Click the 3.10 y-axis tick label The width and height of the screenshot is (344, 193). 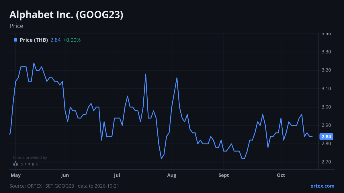[x=327, y=89]
